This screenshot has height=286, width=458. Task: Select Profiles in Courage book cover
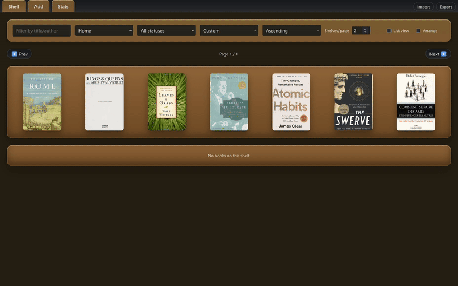pyautogui.click(x=229, y=102)
